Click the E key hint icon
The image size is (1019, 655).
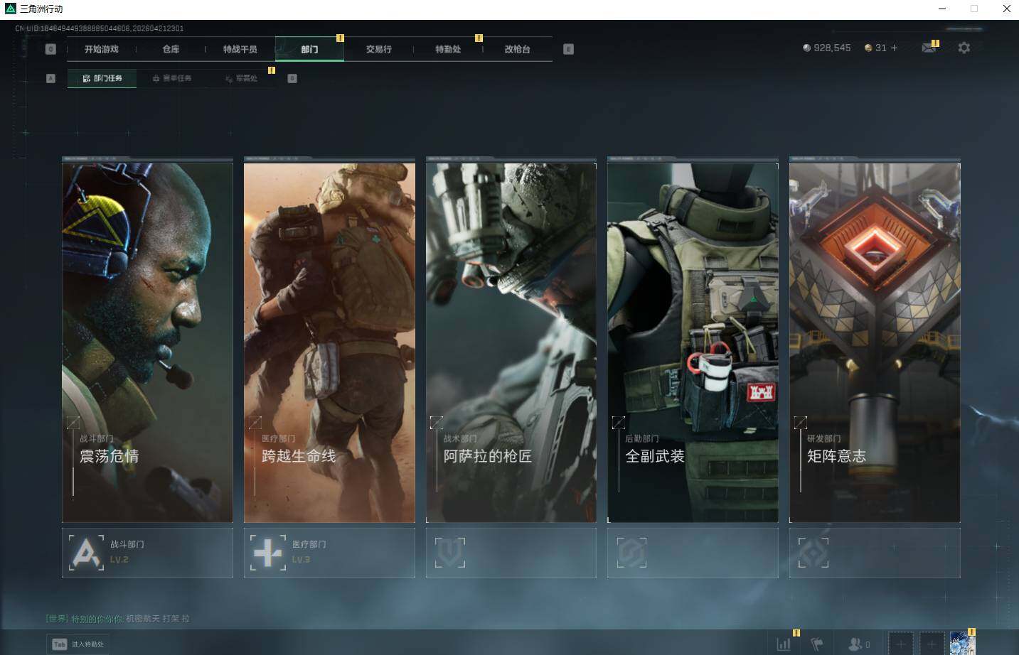(x=568, y=49)
